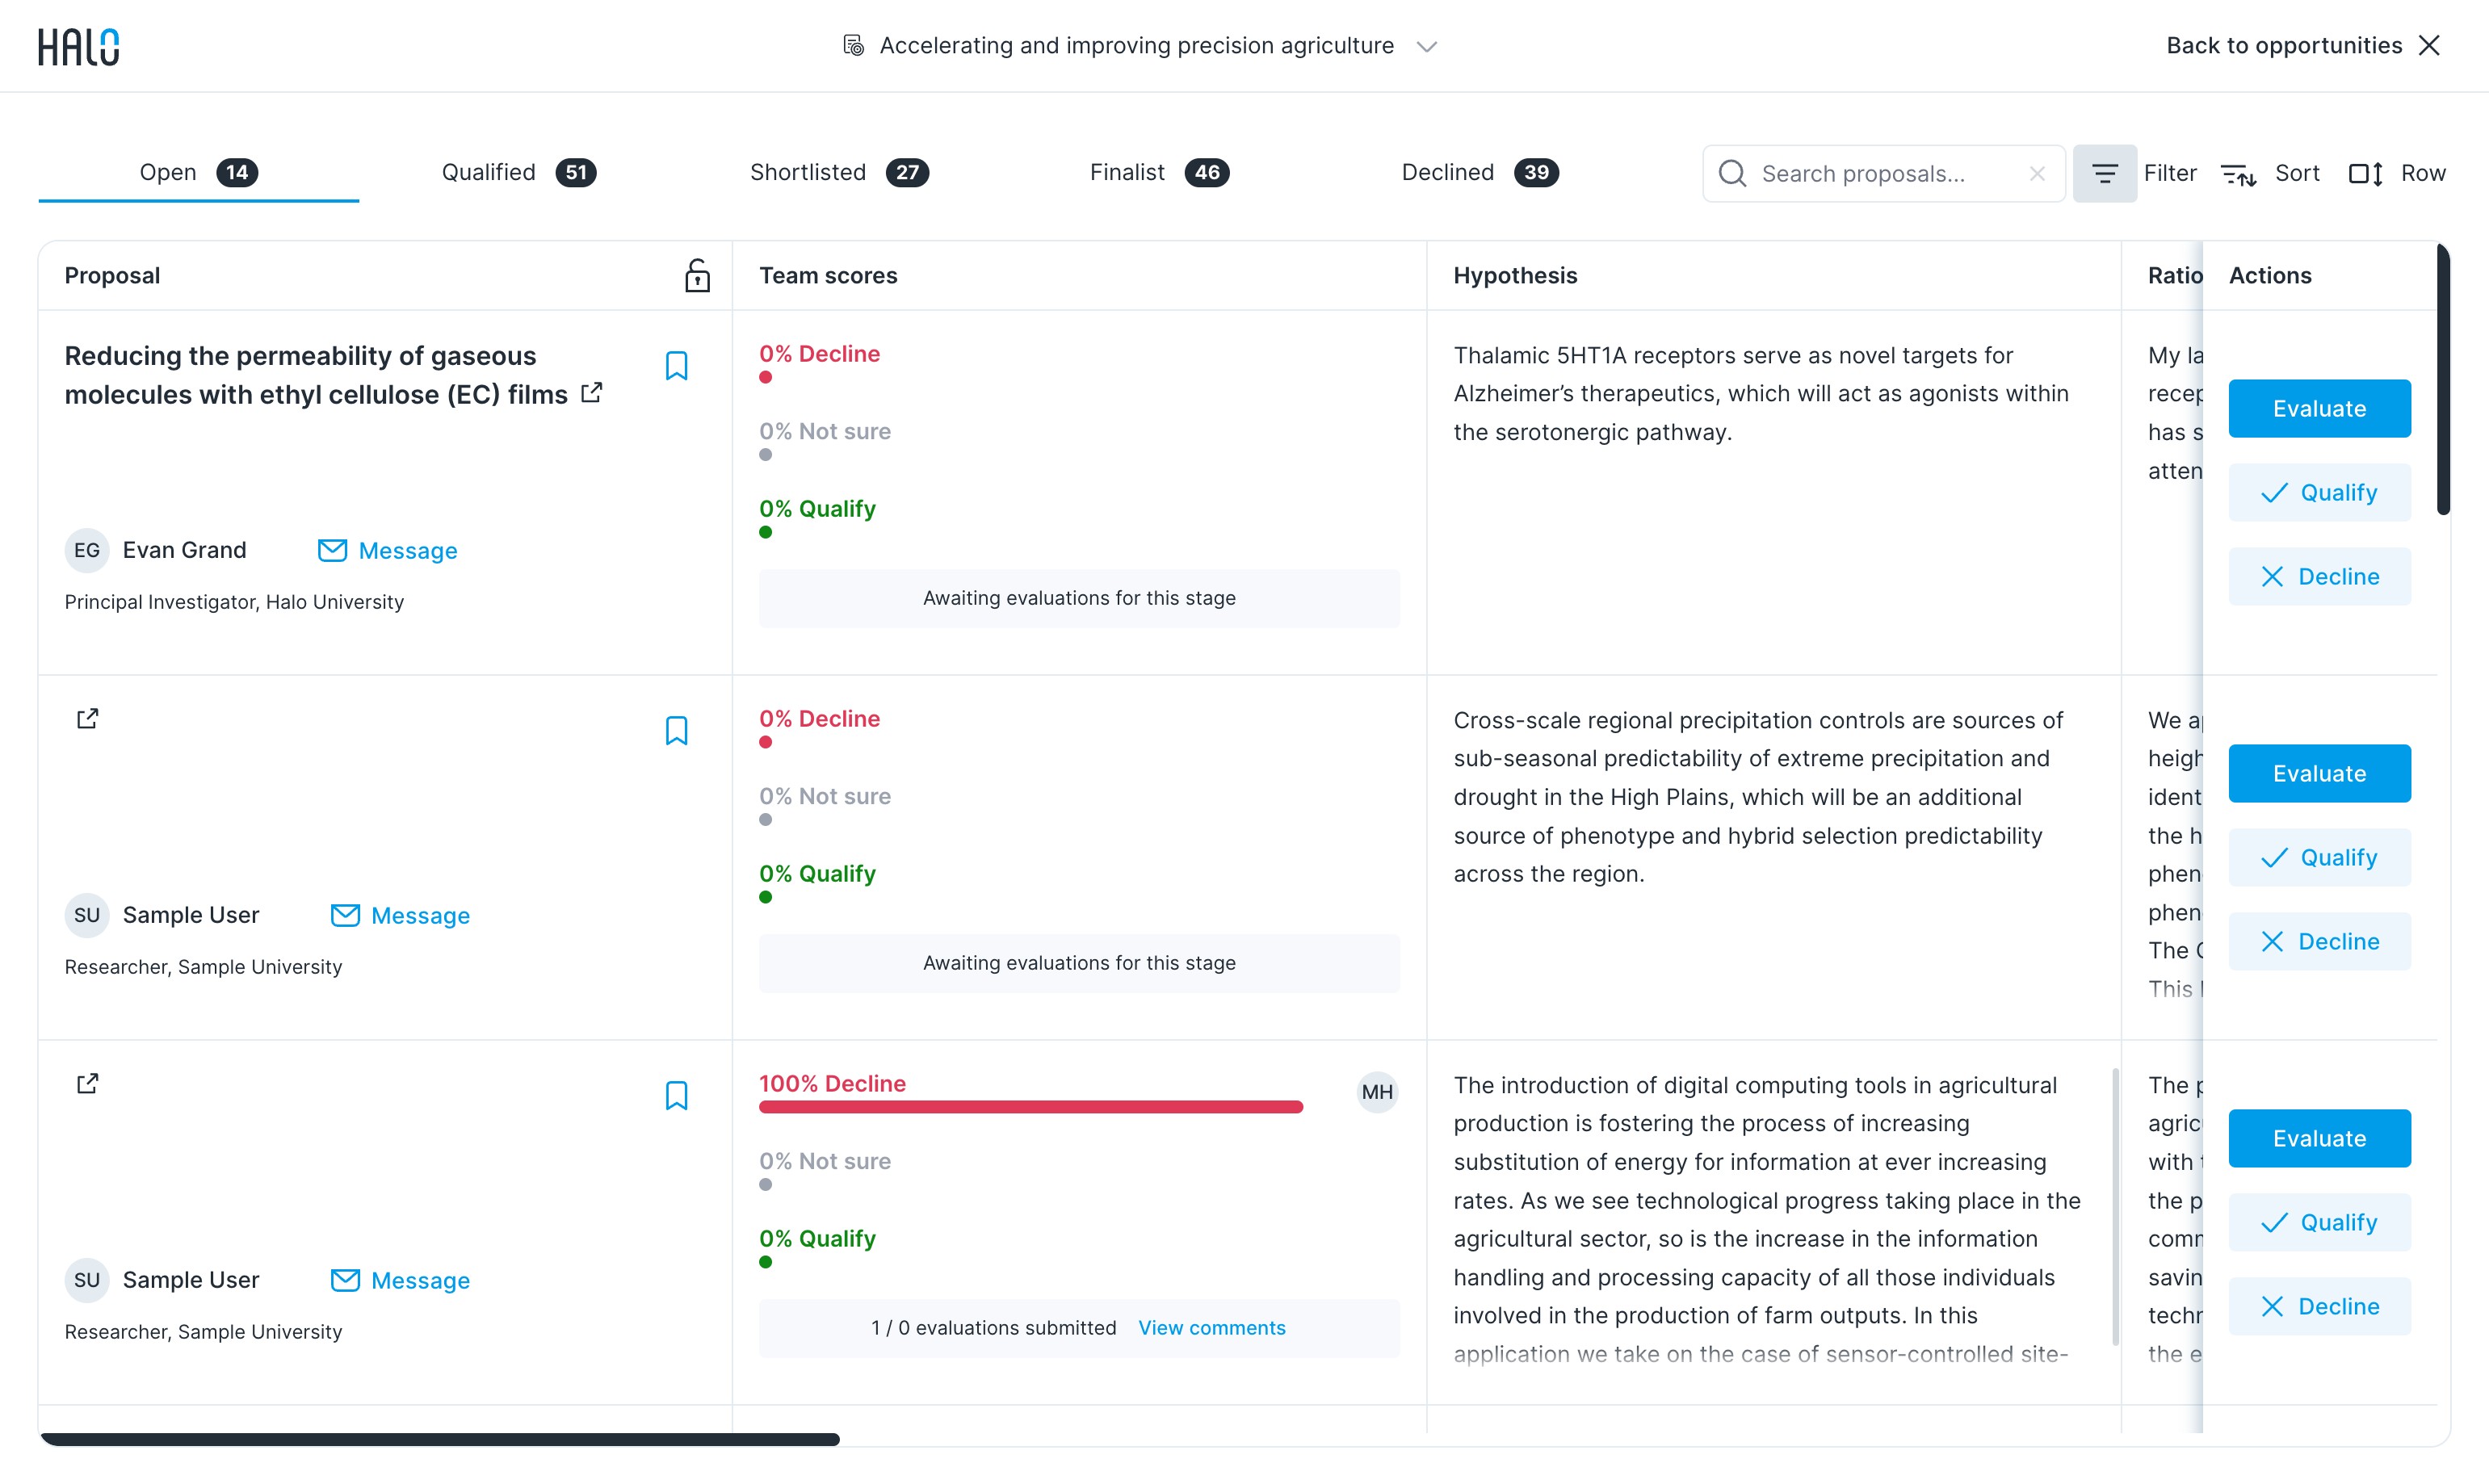Open the Sort options
The height and width of the screenshot is (1484, 2489).
tap(2270, 173)
